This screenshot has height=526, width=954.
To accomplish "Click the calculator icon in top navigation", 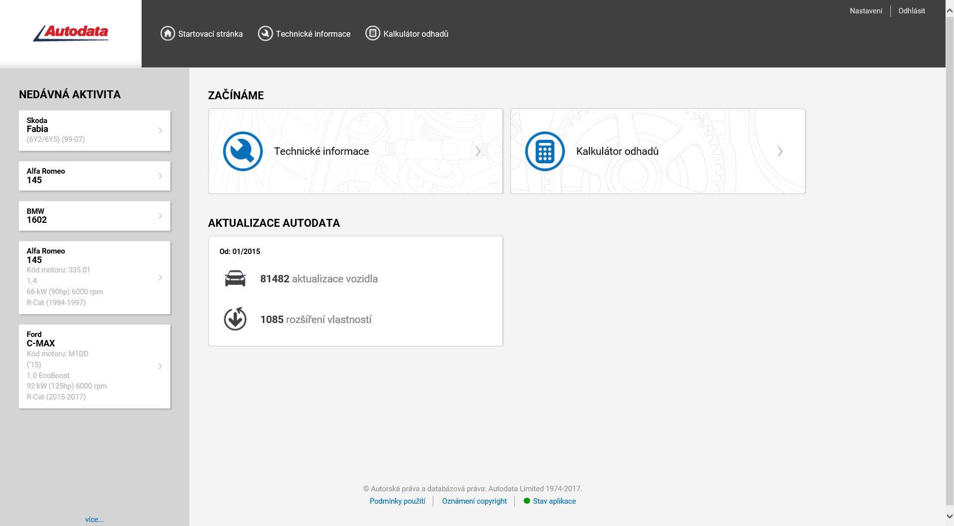I will 373,33.
